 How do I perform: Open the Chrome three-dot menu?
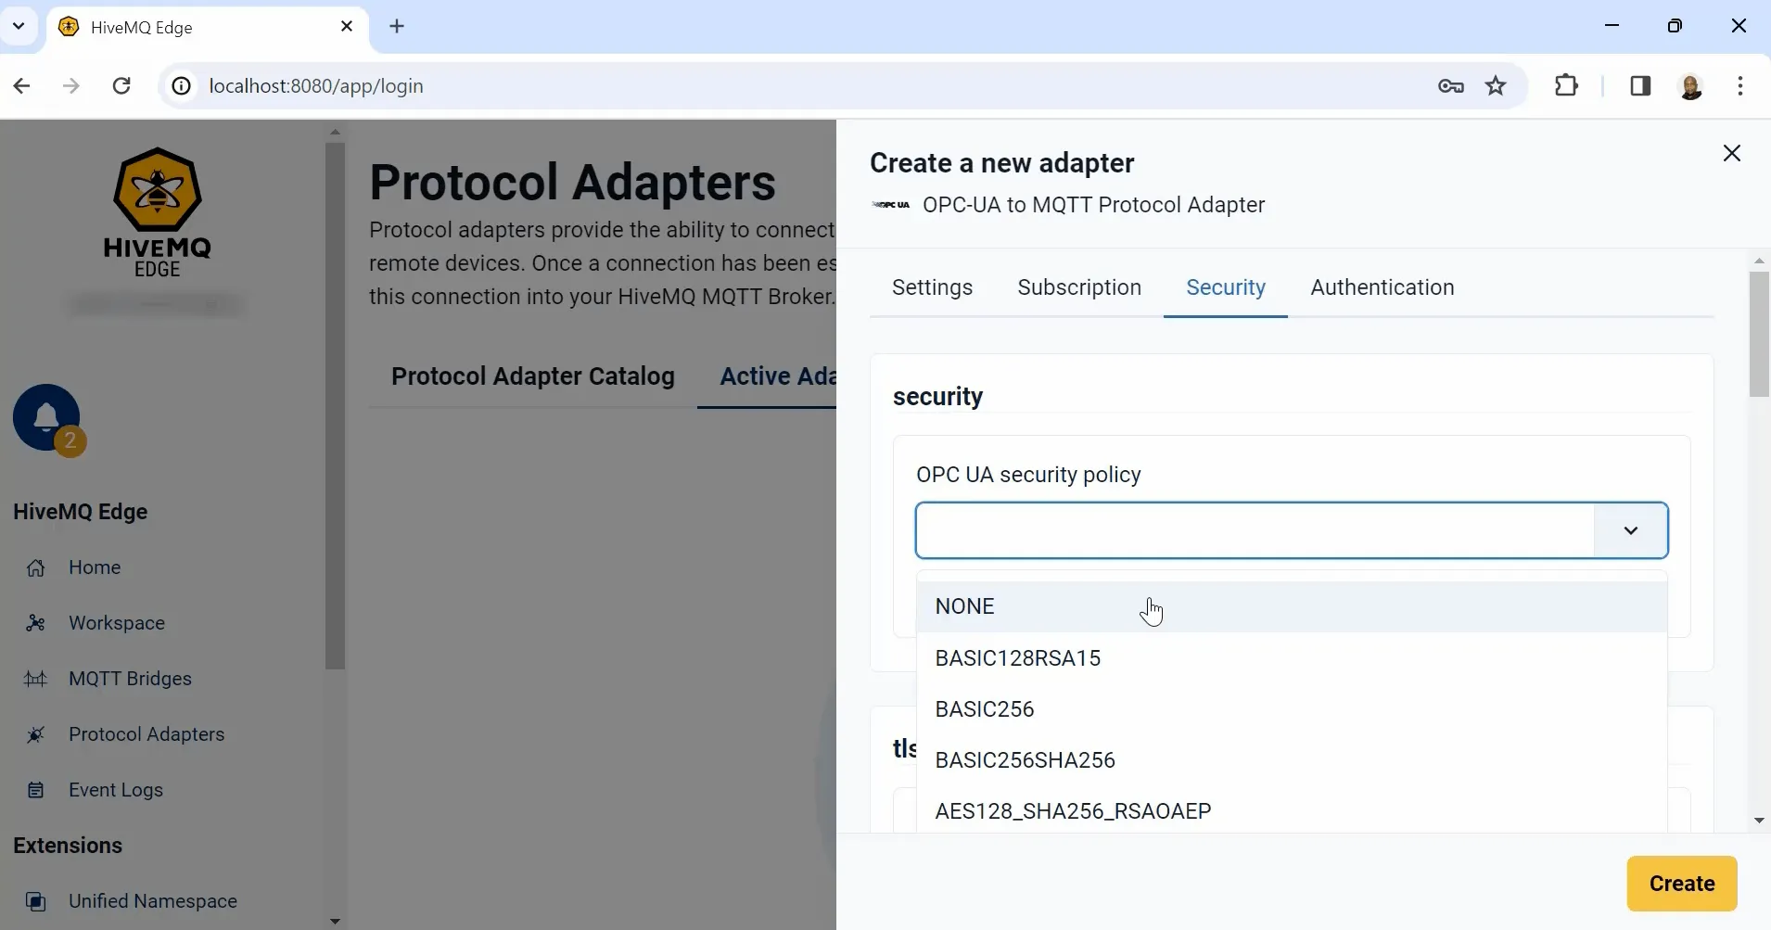coord(1740,86)
